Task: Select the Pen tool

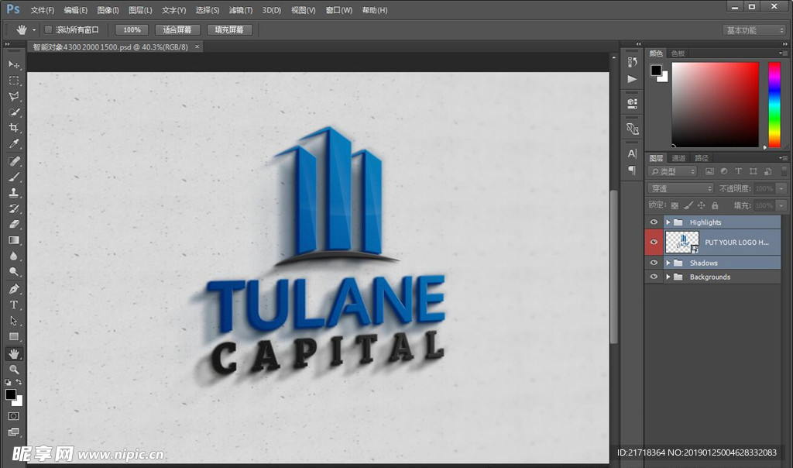Action: click(x=14, y=289)
